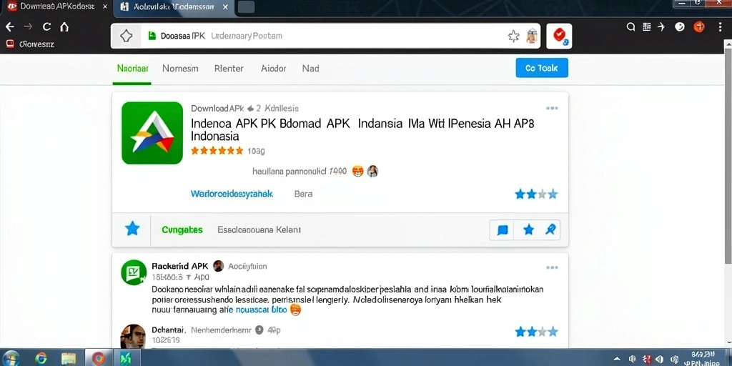
Task: Open more options for Rackerid APK post
Action: tap(552, 267)
